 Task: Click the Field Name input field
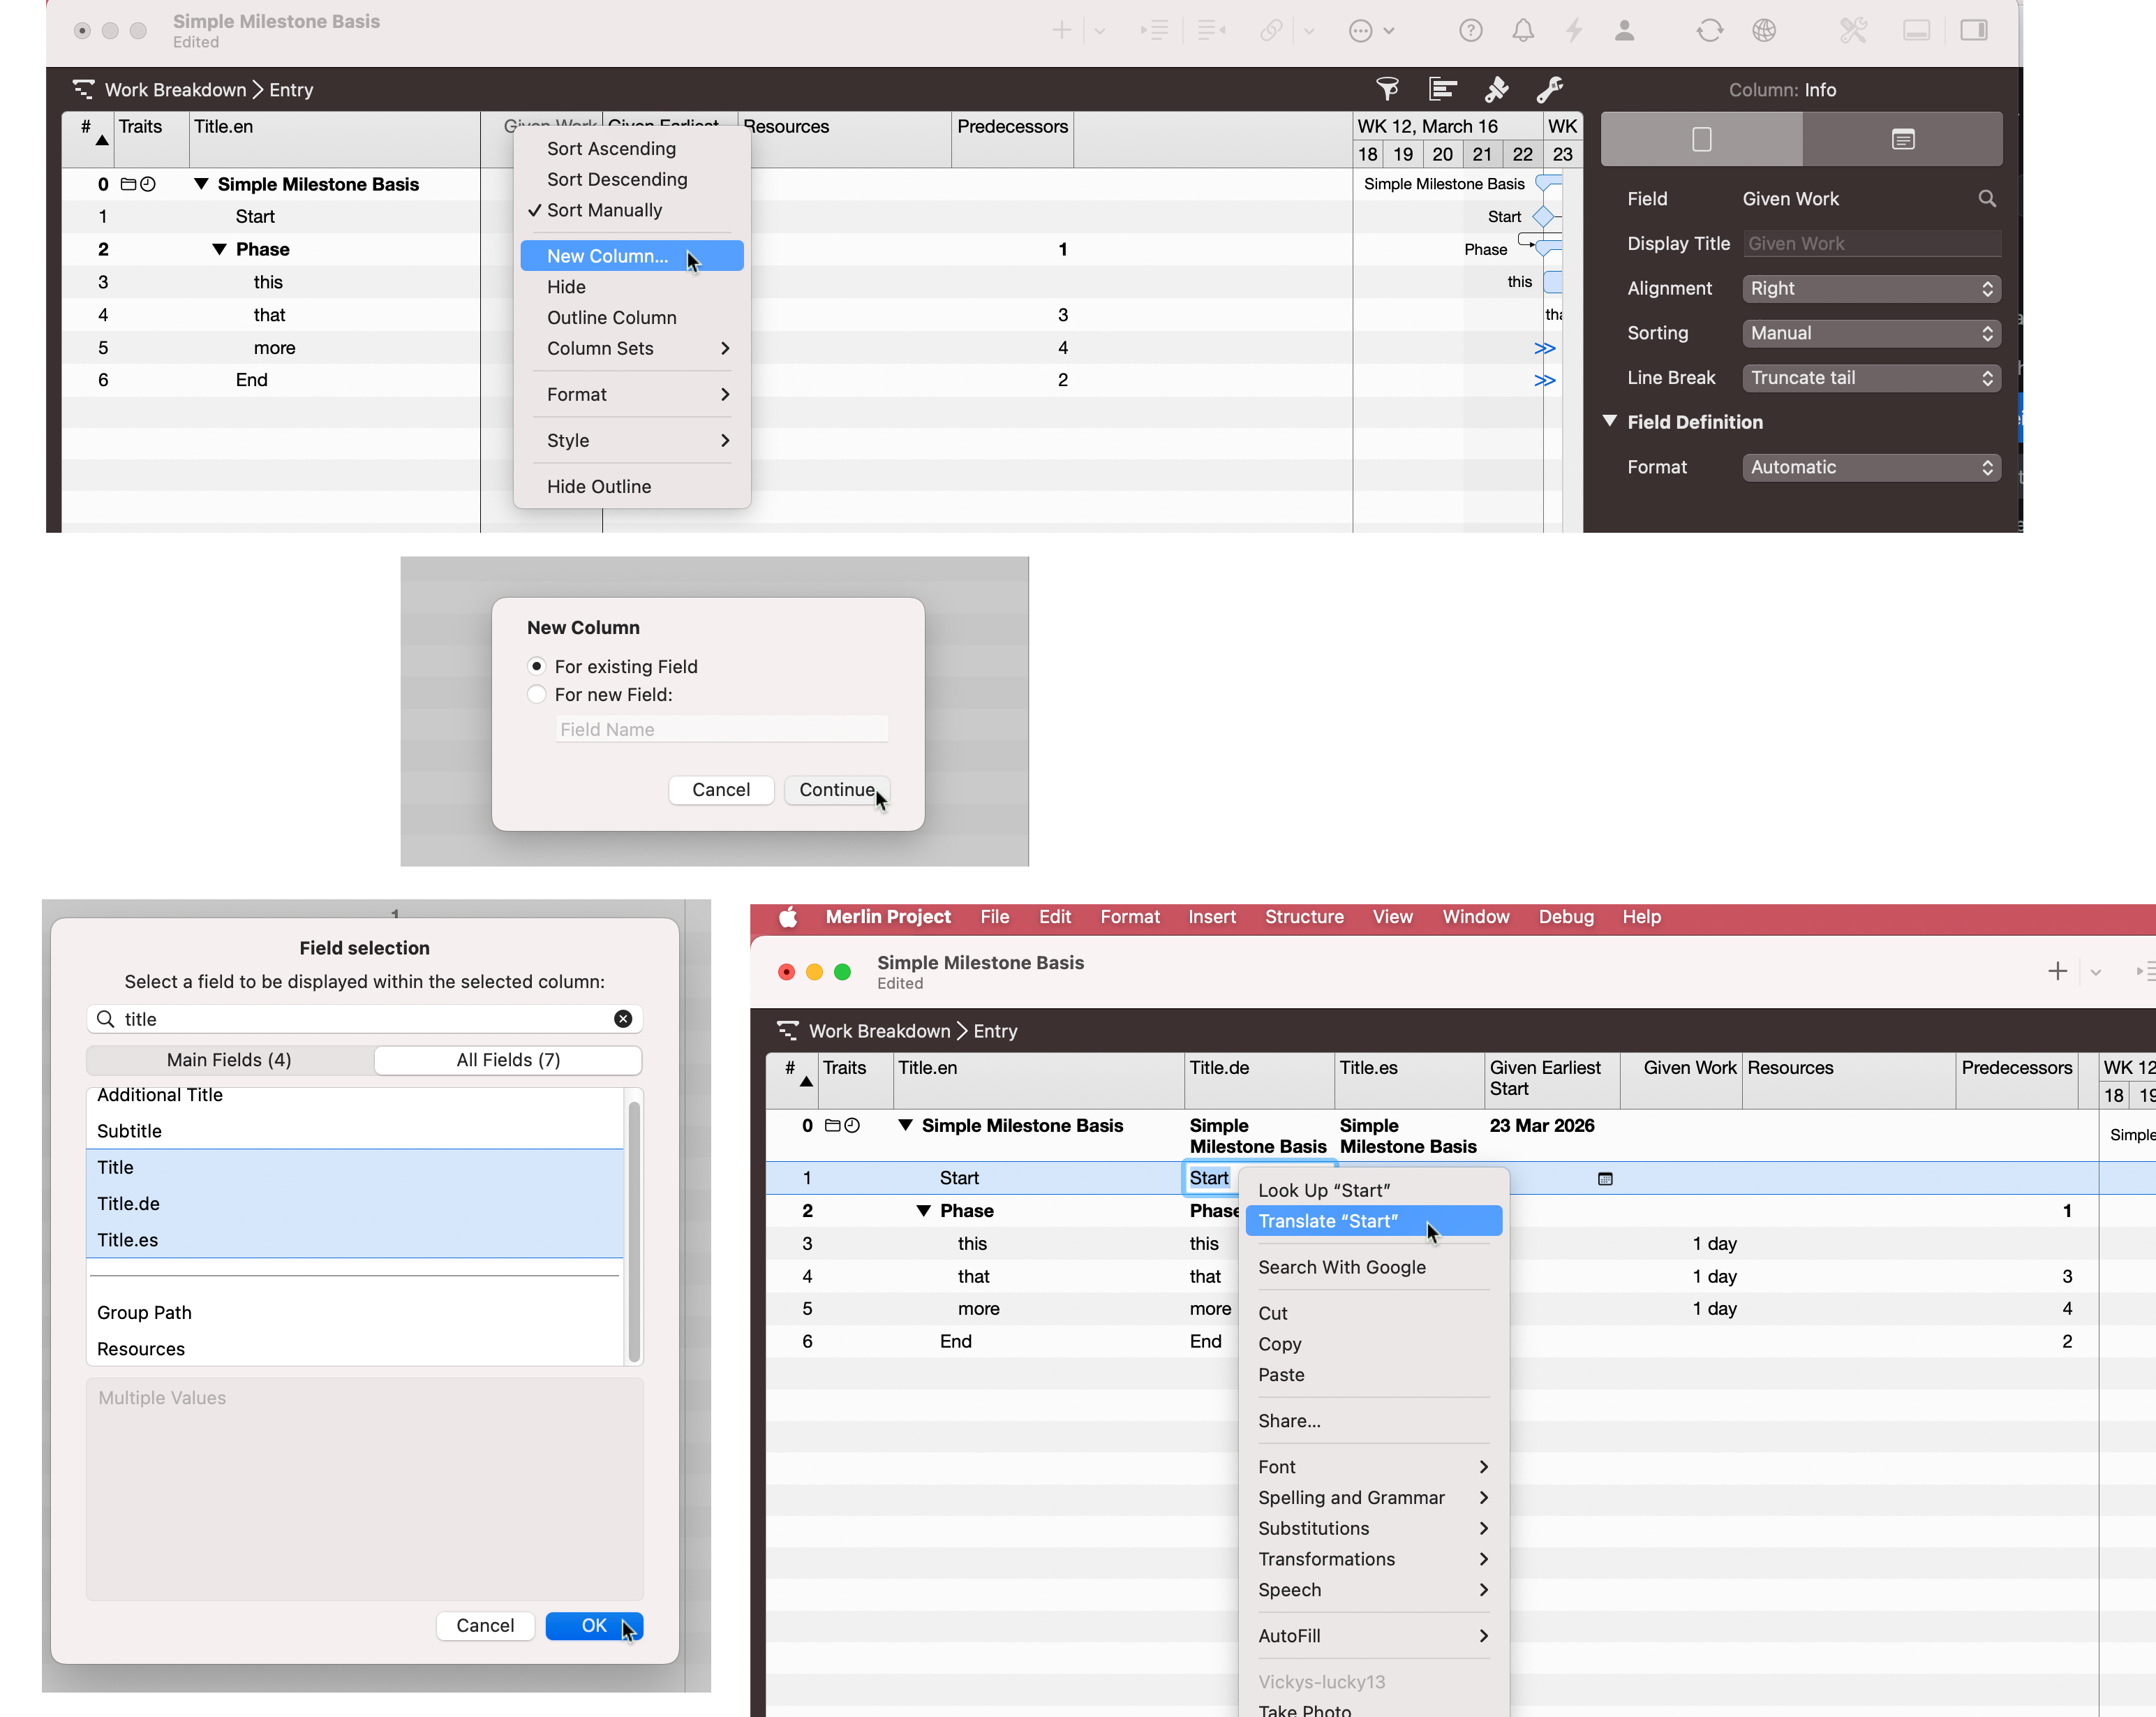(722, 730)
